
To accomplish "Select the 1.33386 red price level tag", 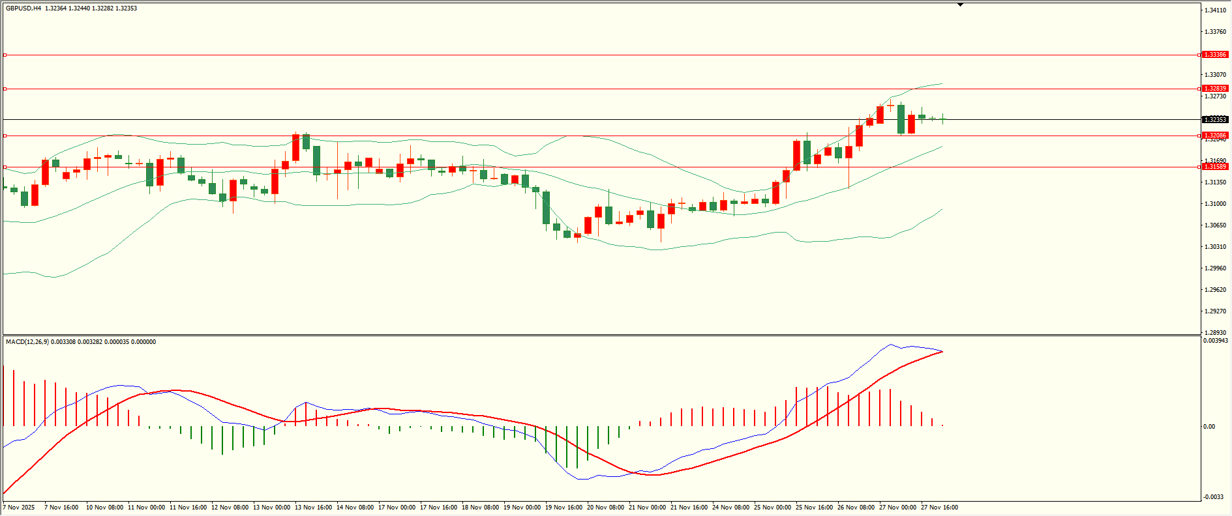I will coord(1215,55).
